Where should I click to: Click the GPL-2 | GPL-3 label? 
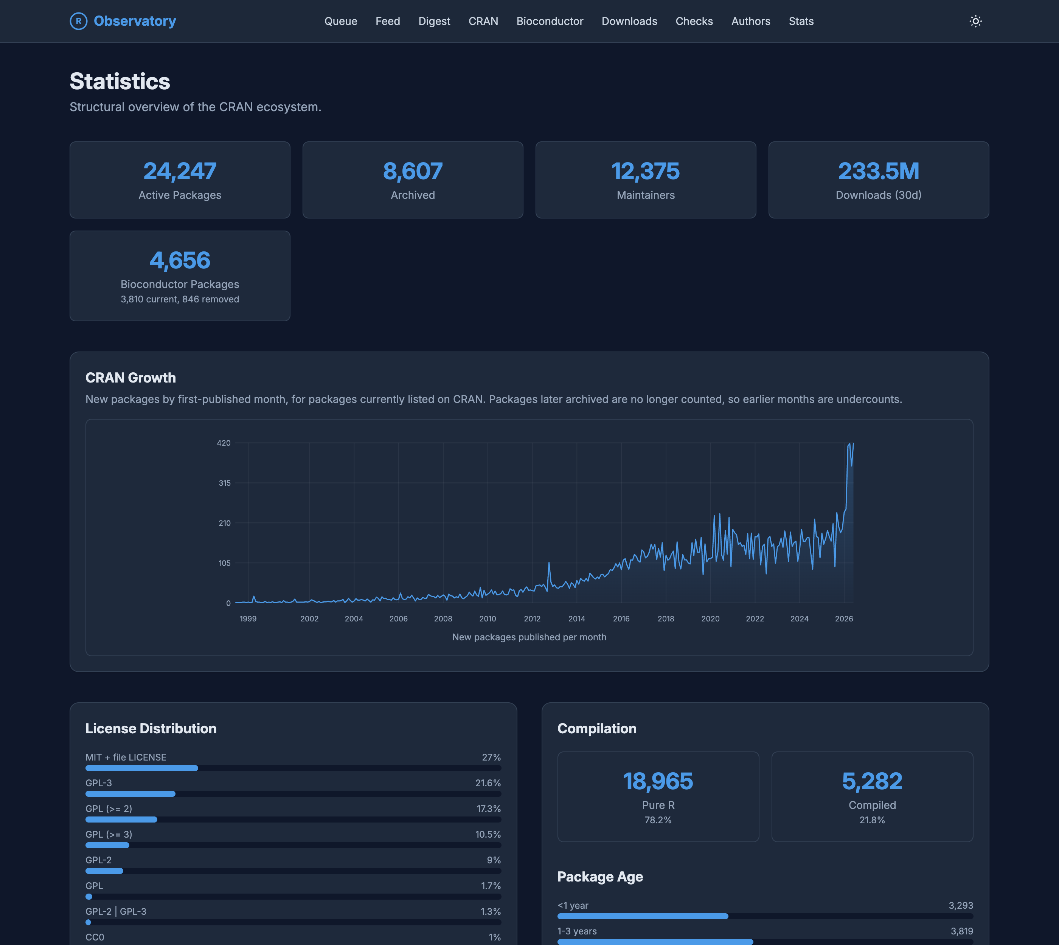click(116, 911)
